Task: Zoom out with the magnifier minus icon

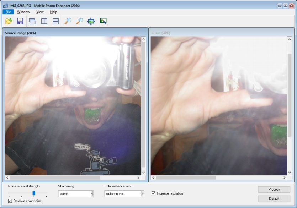Action: click(80, 21)
